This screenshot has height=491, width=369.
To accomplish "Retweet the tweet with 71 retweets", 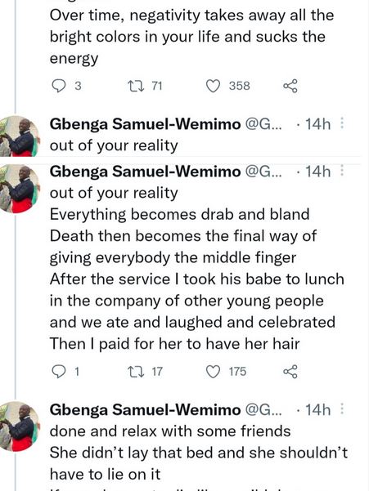I will pos(136,86).
